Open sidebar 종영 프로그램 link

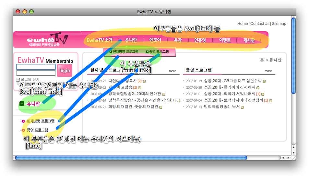(x=37, y=130)
